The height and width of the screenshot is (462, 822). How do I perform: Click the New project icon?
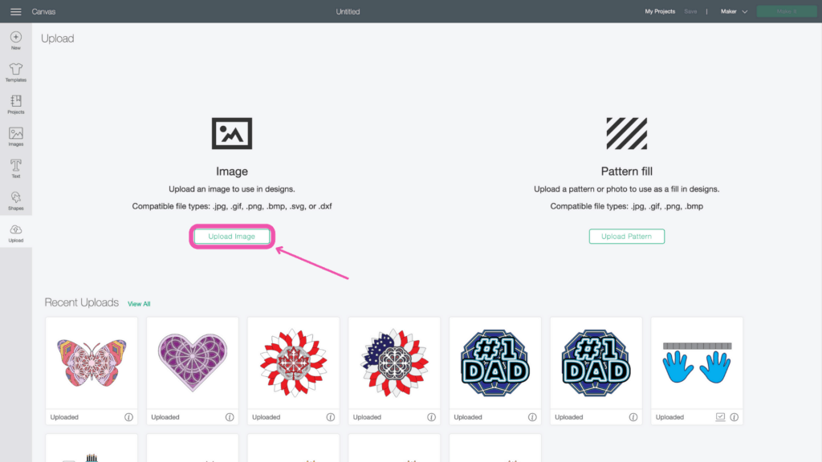[x=16, y=40]
